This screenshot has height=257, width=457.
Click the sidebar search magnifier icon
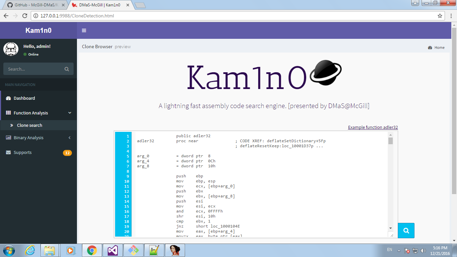coord(67,69)
